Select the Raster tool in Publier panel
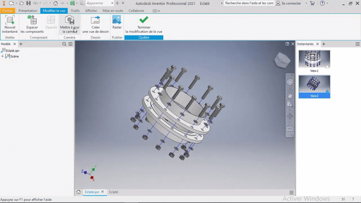Viewport: 361px width, 203px height. [117, 22]
